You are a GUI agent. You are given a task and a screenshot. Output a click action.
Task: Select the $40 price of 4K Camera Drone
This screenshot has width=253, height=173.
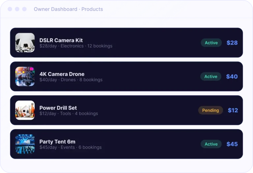[x=232, y=77]
